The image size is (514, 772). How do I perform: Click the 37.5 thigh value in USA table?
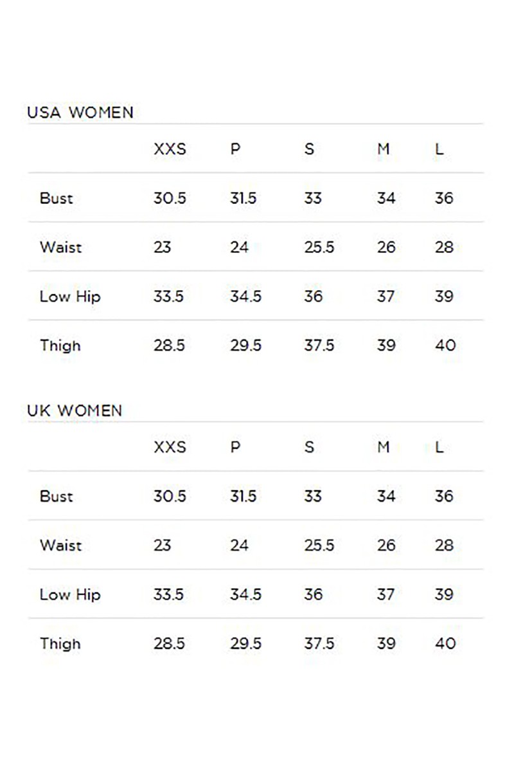click(319, 345)
